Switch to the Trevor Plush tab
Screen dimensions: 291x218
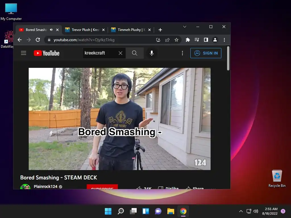(85, 30)
